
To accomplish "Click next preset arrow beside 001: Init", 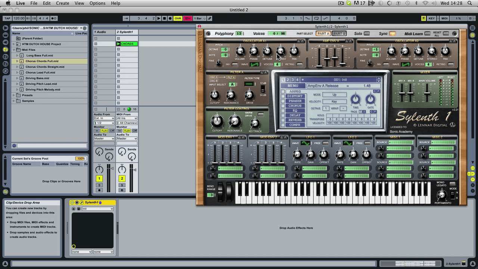I will (379, 81).
